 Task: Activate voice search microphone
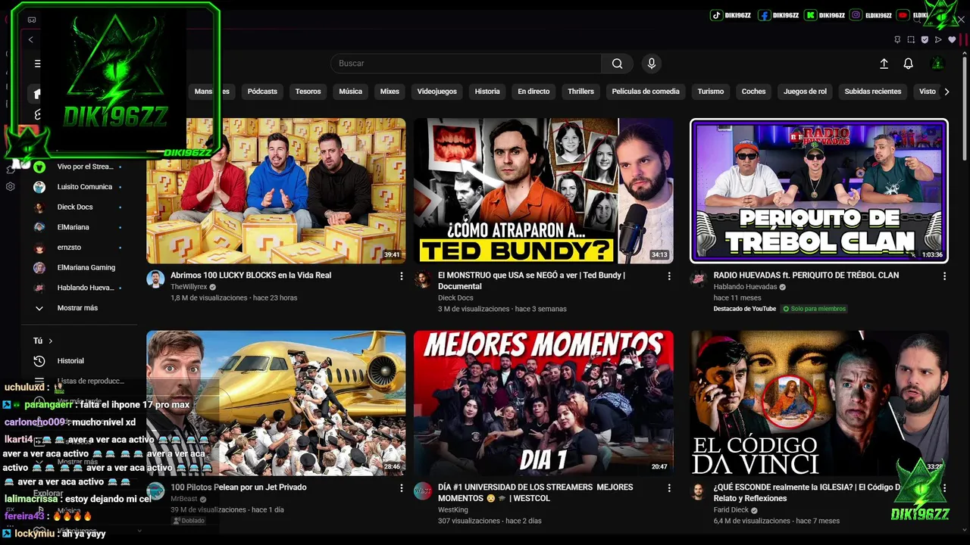click(x=651, y=64)
